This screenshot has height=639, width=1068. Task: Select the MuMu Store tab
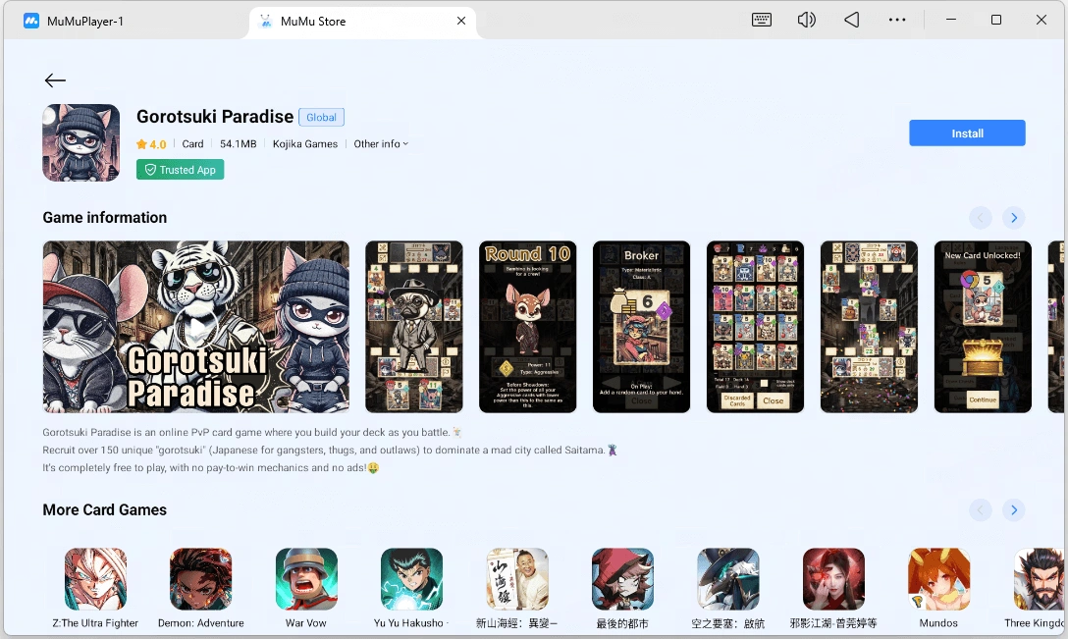tap(362, 22)
